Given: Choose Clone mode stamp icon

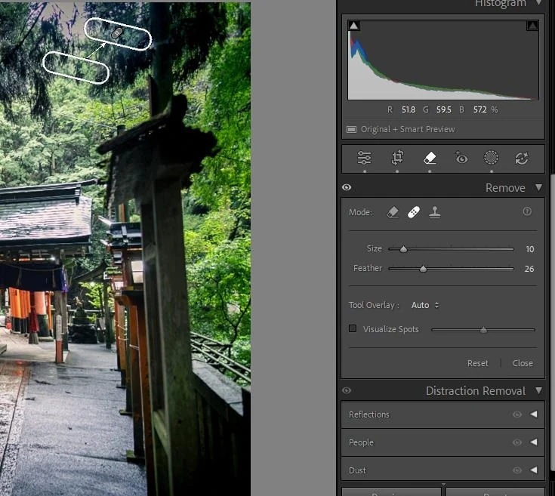Looking at the screenshot, I should pos(435,212).
